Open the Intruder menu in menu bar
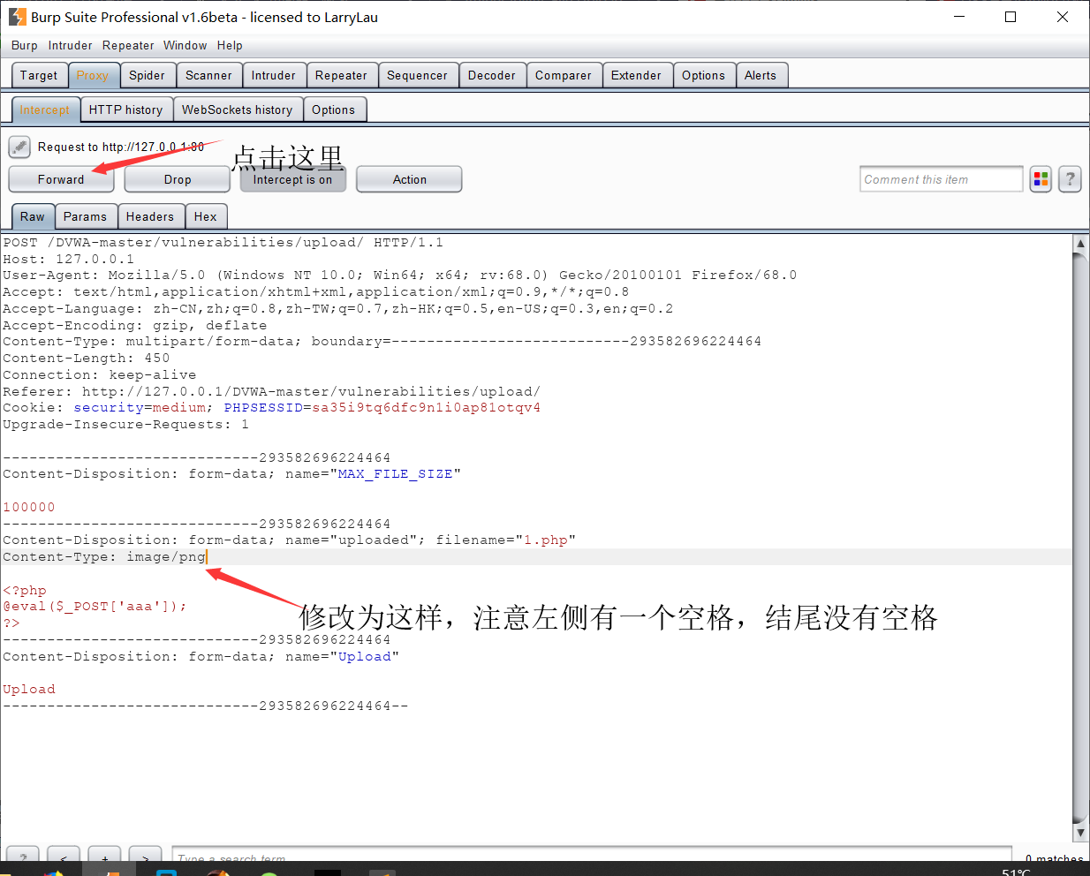 point(70,45)
